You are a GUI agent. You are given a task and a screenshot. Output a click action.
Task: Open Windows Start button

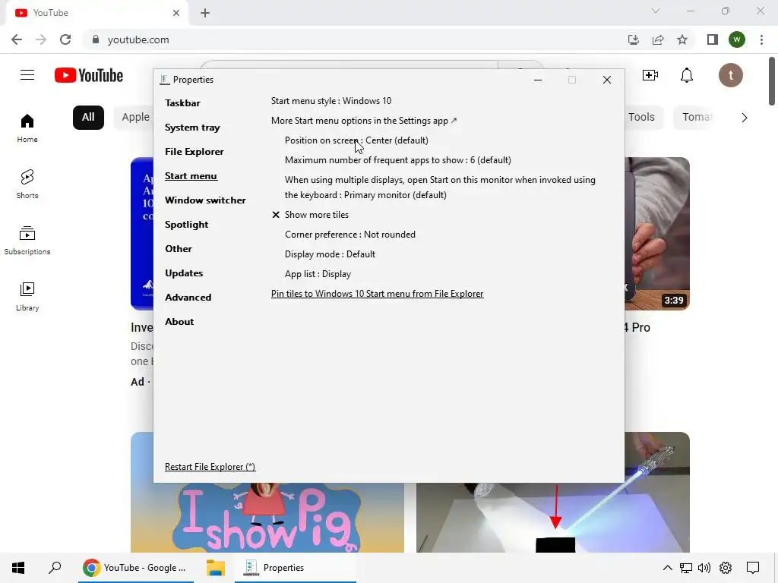pyautogui.click(x=18, y=568)
